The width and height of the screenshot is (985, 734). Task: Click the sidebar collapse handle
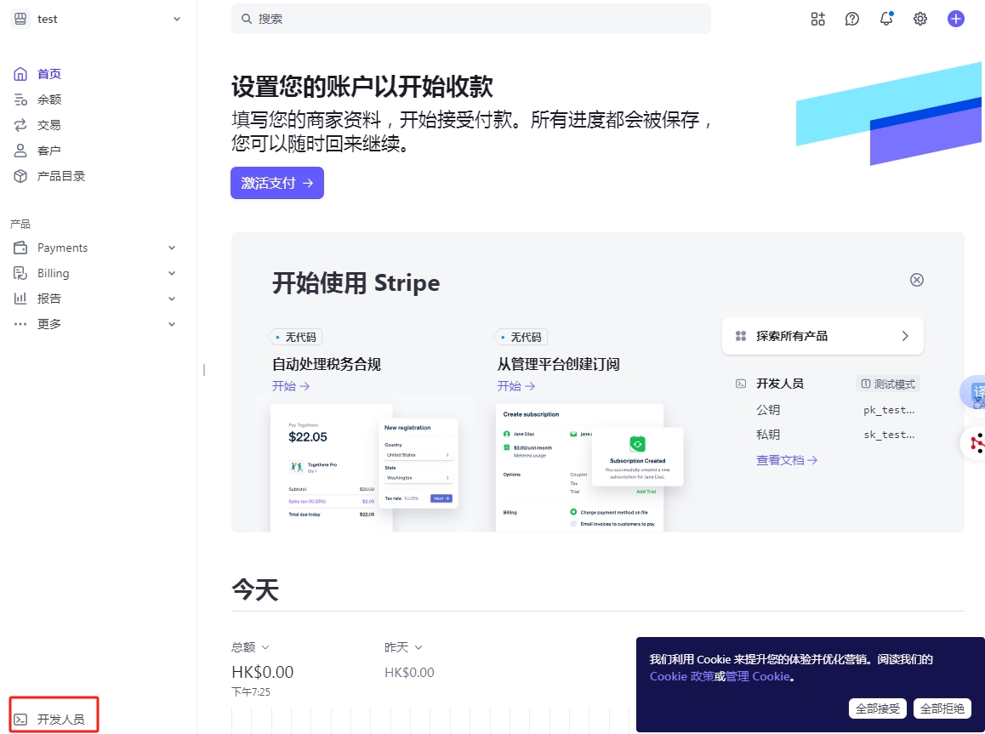pos(204,371)
